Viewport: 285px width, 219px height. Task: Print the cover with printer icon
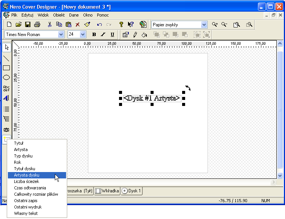[37, 24]
